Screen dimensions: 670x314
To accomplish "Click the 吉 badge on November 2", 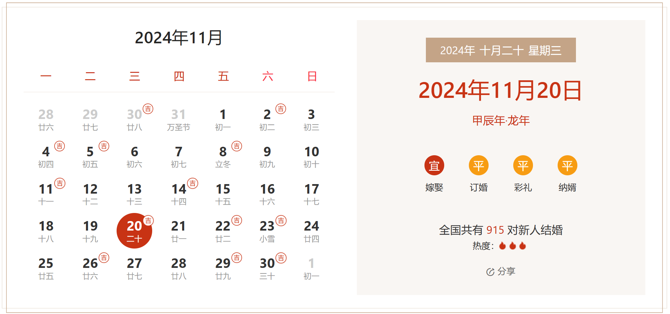I will pos(281,109).
